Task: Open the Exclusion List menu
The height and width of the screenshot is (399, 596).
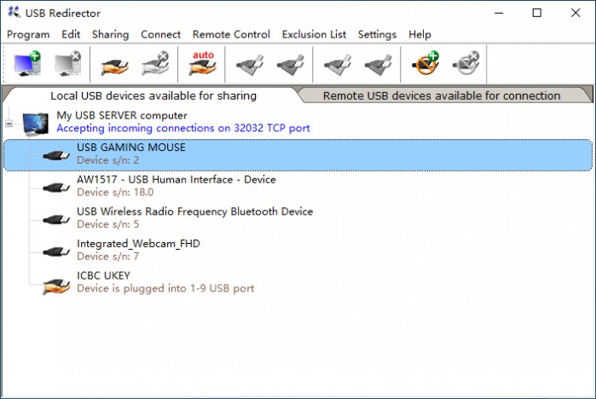Action: pos(314,35)
